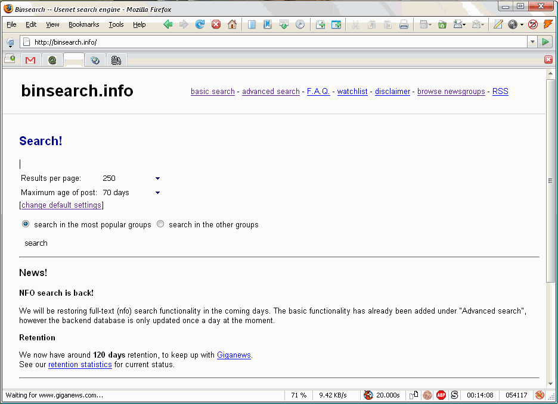
Task: Open the watchlist link
Action: click(x=352, y=91)
